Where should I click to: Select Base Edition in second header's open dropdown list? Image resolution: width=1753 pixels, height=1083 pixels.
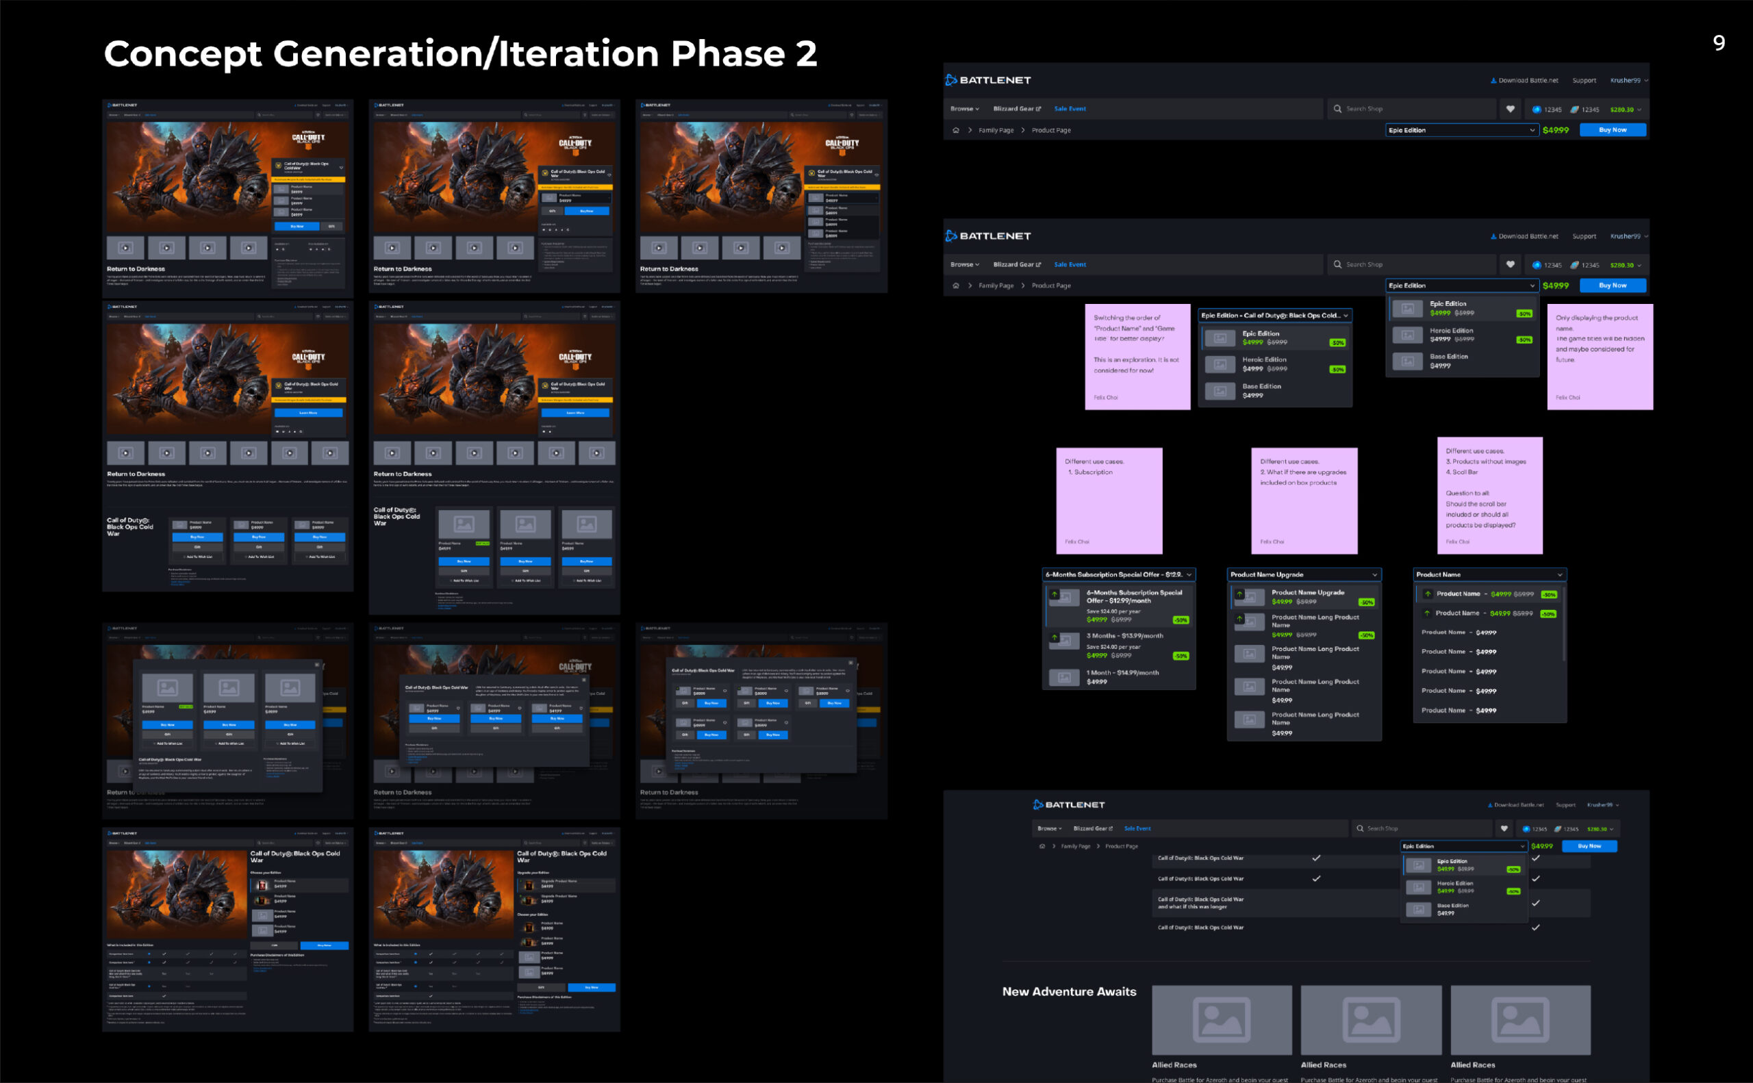point(1462,361)
